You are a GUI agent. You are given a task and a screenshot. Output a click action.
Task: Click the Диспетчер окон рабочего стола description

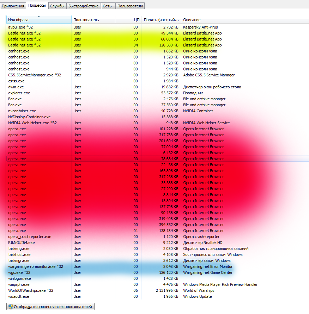[x=212, y=87]
